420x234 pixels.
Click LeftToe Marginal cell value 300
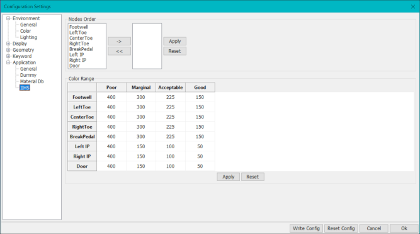pyautogui.click(x=141, y=107)
